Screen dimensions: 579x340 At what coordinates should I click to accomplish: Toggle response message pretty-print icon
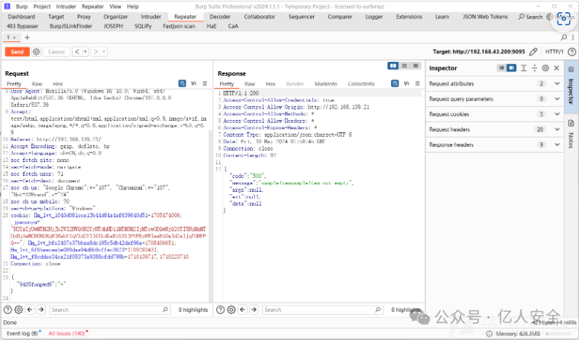tap(395, 83)
